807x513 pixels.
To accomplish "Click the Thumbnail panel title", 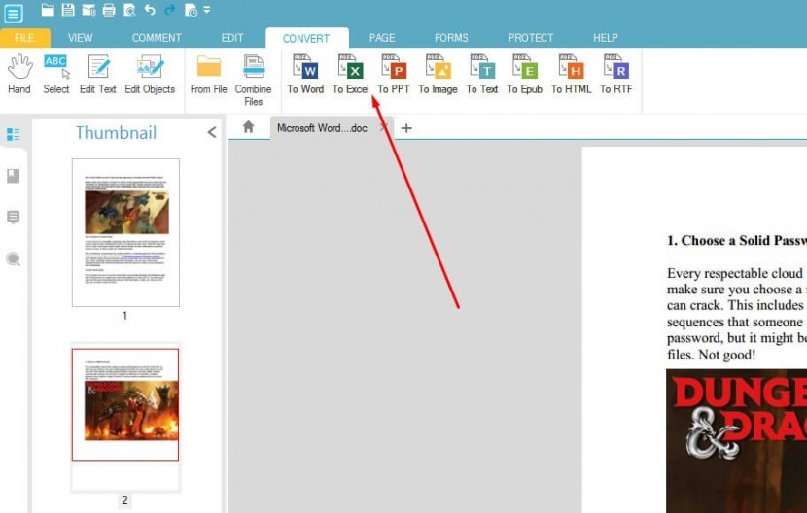I will [x=116, y=133].
